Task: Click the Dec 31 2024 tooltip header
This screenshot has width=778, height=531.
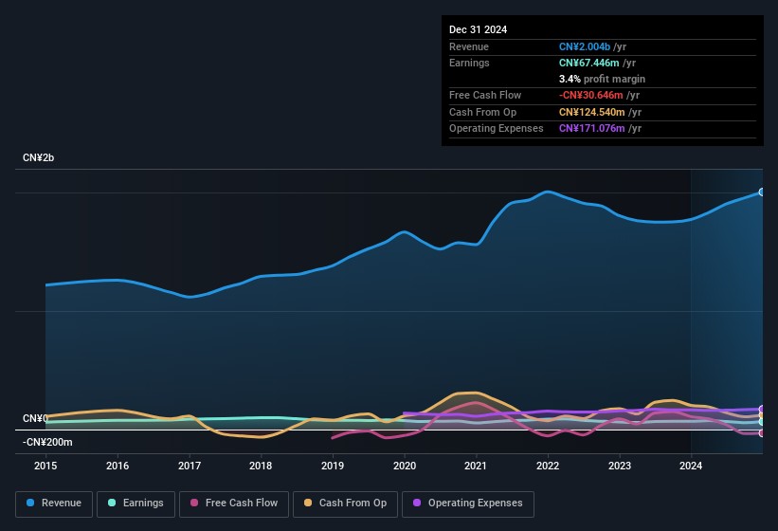Action: tap(478, 29)
